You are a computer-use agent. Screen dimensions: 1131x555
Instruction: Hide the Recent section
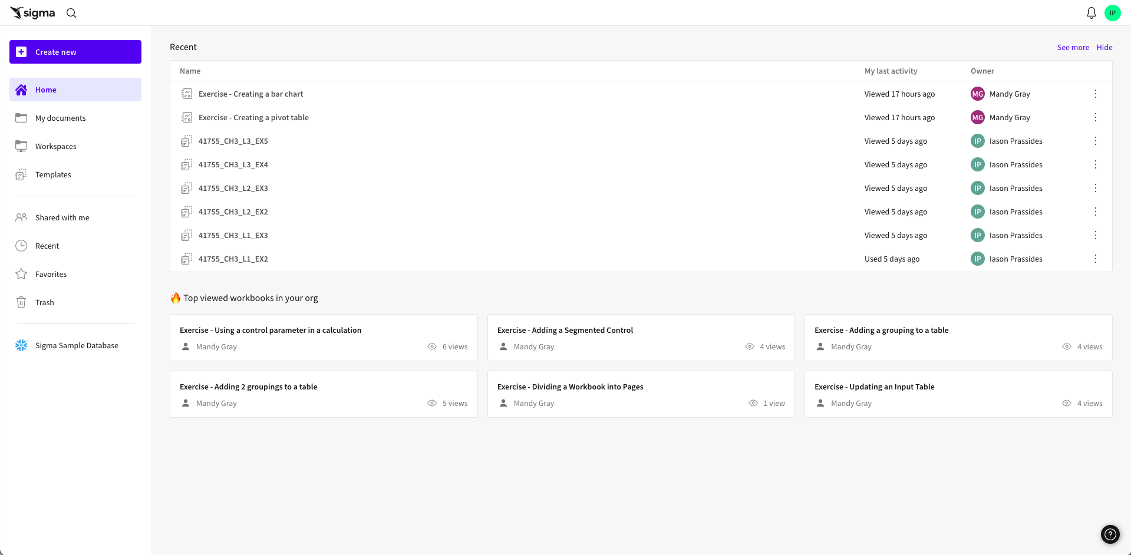(1104, 47)
